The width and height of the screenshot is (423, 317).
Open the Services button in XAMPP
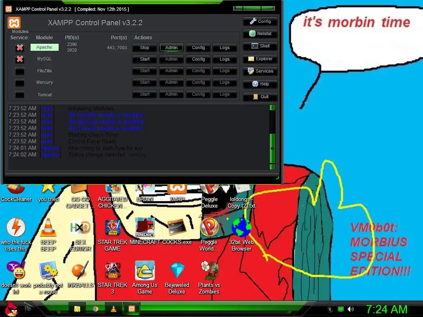[260, 71]
